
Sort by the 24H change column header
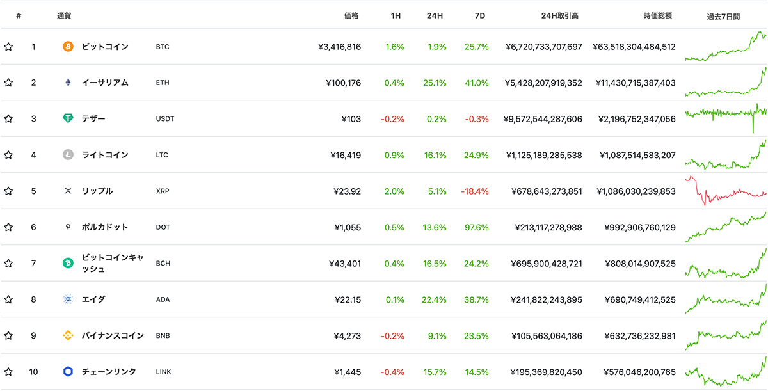(435, 15)
